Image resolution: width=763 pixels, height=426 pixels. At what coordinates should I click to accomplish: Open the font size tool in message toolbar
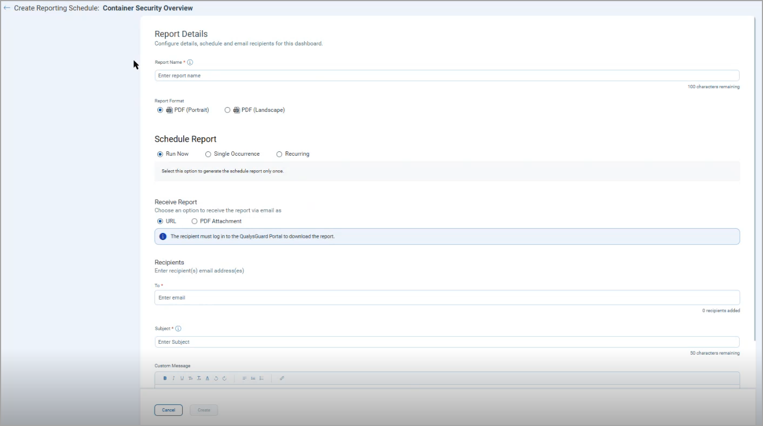click(190, 378)
